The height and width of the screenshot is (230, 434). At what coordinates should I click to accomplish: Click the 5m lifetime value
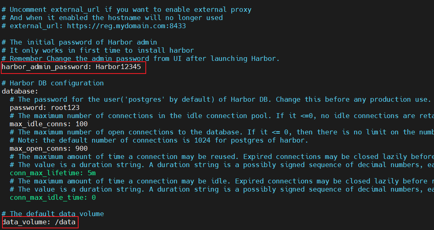[x=92, y=173]
